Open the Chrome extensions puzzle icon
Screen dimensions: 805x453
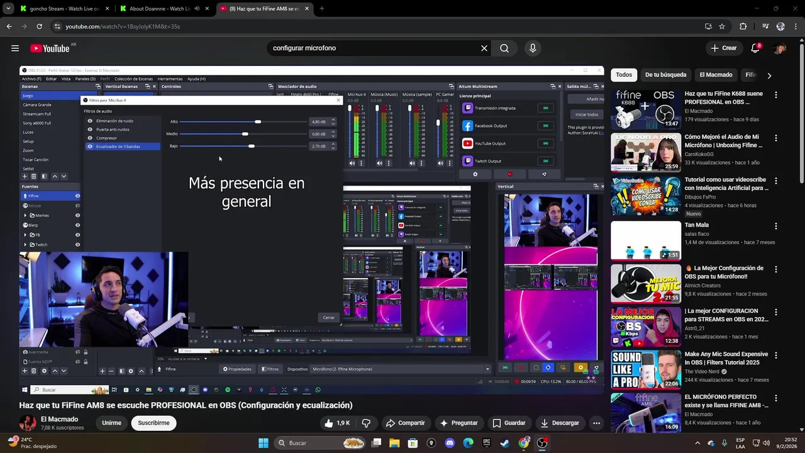point(743,26)
